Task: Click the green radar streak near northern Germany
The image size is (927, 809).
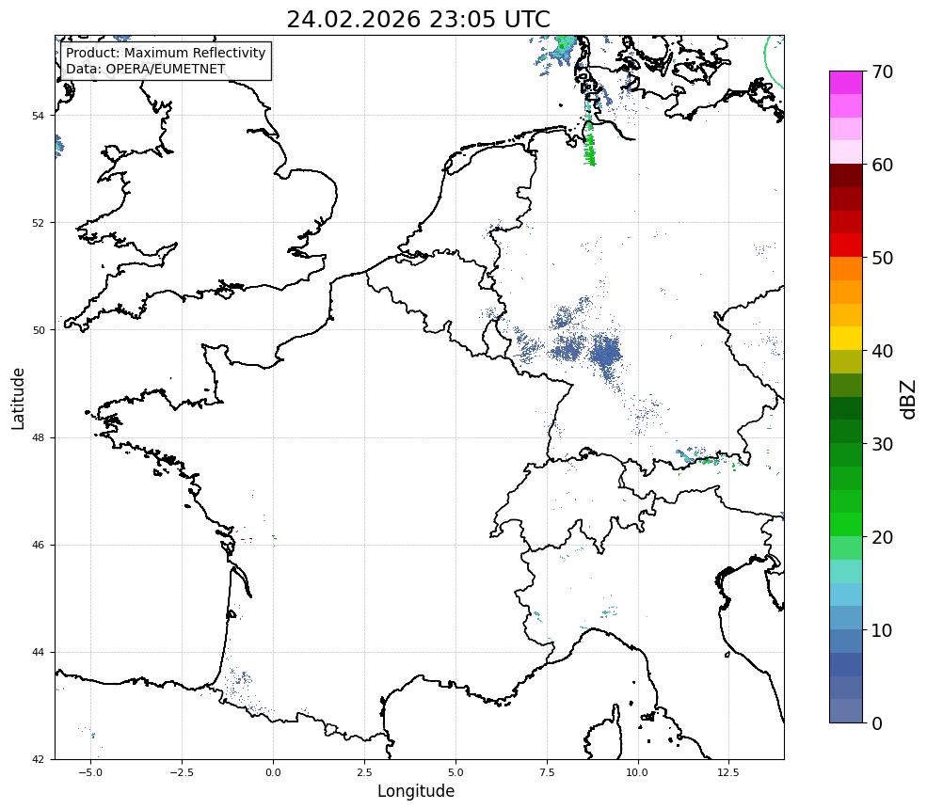Action: click(589, 147)
